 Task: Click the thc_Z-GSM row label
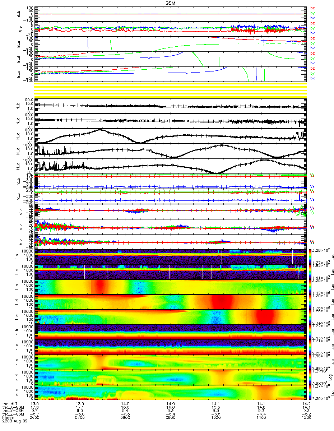13,414
